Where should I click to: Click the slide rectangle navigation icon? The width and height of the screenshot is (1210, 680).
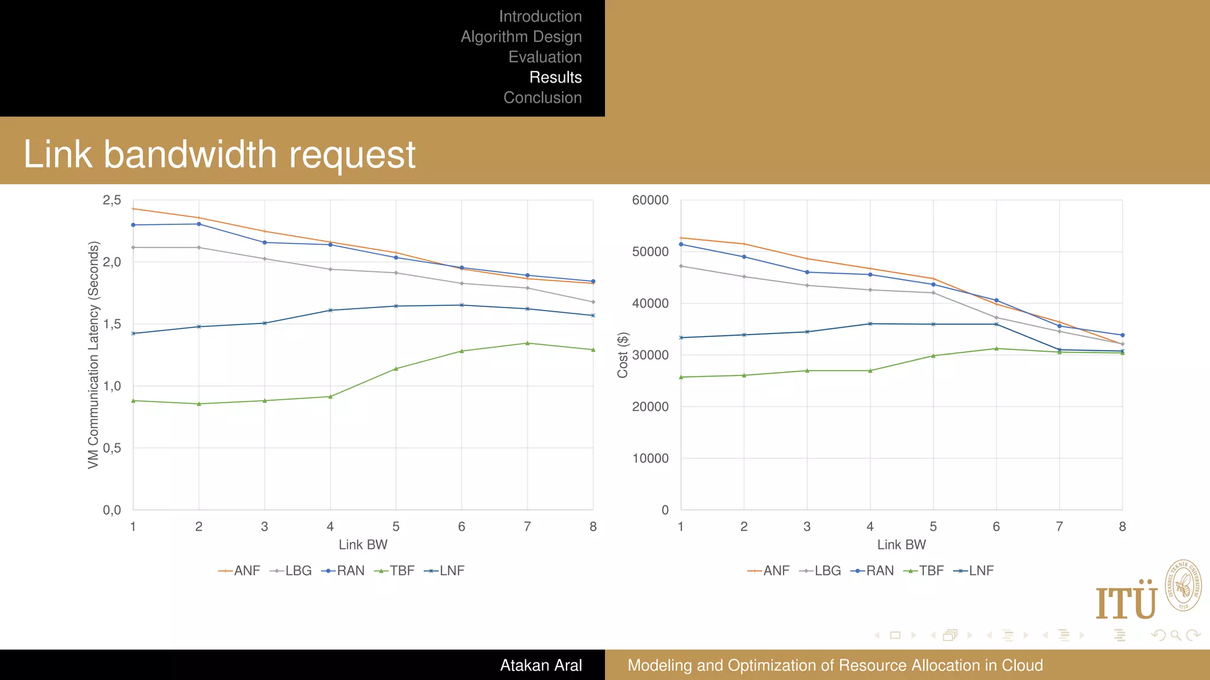(895, 635)
